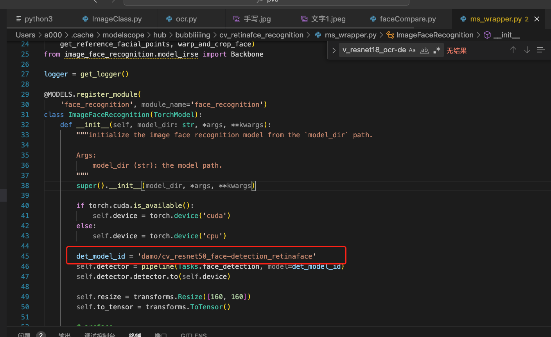Toggle Match Case in find widget
Image resolution: width=551 pixels, height=337 pixels.
click(x=412, y=50)
